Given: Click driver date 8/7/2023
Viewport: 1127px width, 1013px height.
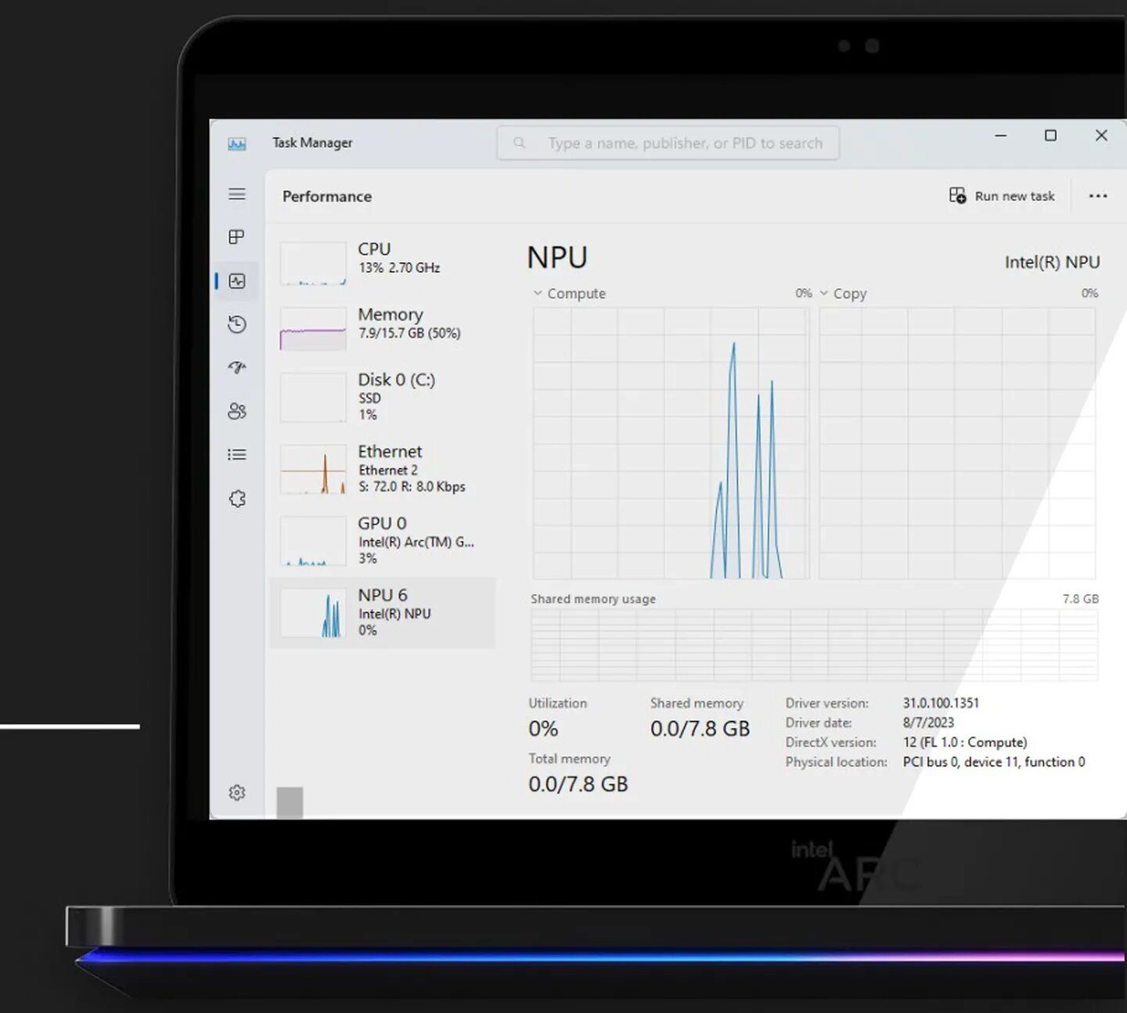Looking at the screenshot, I should tap(928, 723).
